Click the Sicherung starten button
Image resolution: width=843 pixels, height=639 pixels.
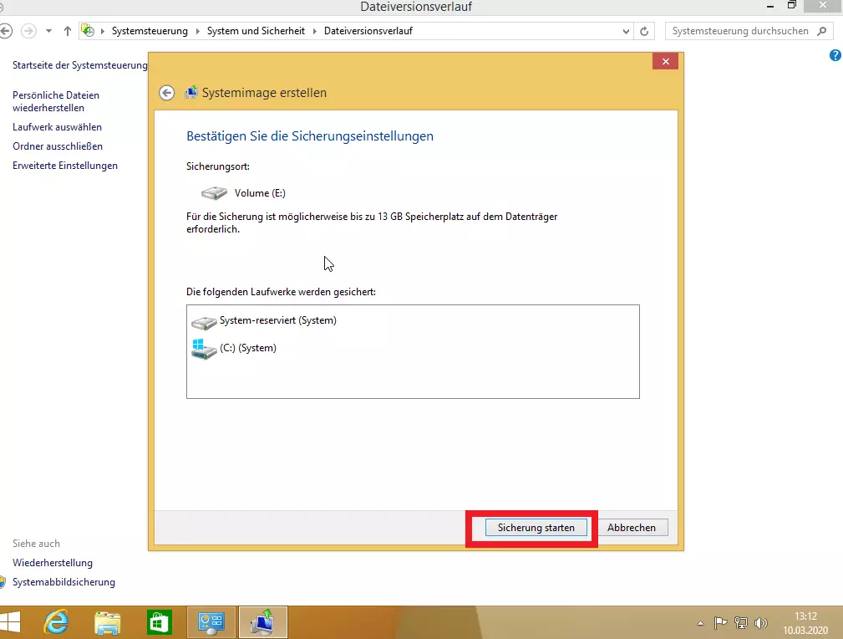point(536,528)
